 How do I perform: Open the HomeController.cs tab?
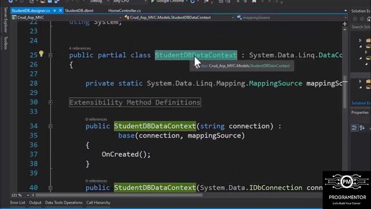[125, 10]
